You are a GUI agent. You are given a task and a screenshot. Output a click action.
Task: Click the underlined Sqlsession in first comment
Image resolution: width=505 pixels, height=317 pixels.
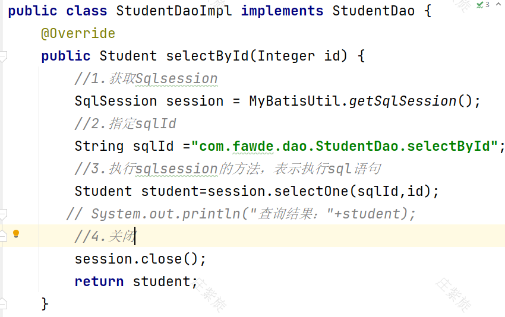point(176,79)
